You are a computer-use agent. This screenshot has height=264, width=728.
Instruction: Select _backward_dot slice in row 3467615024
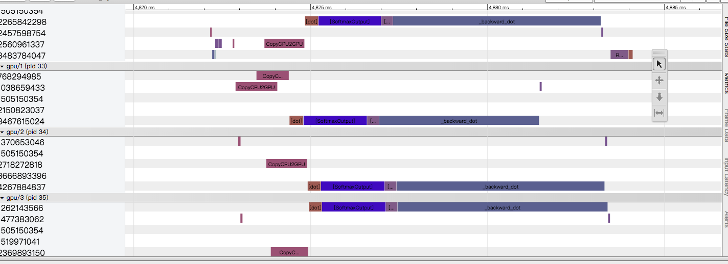tap(459, 120)
